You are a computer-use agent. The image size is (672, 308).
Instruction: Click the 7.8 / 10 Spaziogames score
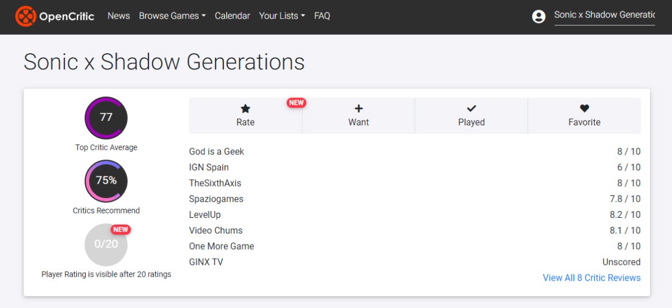pyautogui.click(x=625, y=199)
